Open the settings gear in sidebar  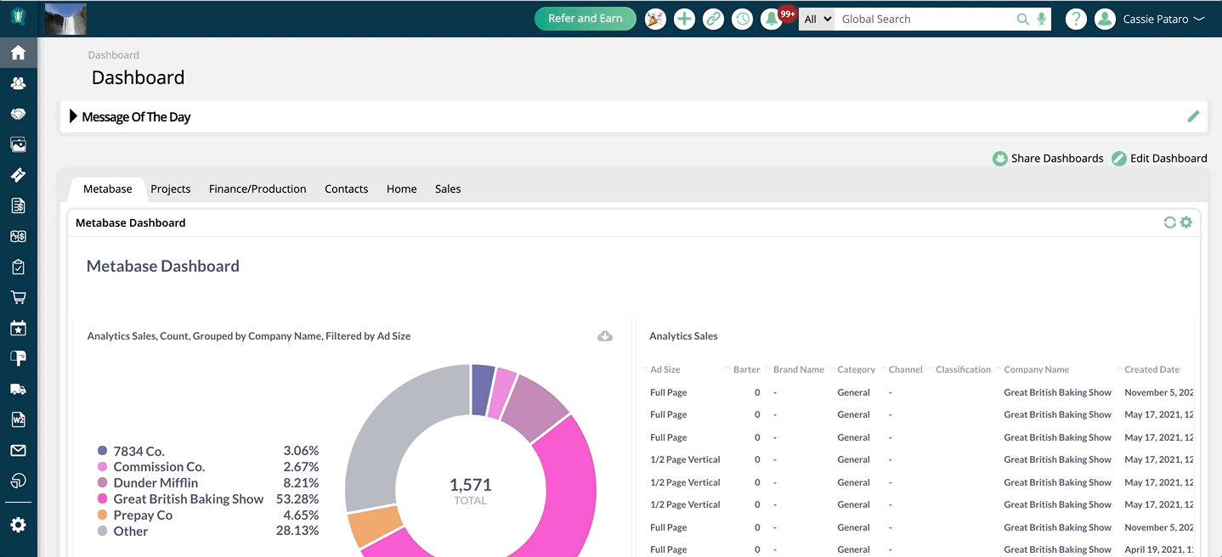[x=18, y=525]
